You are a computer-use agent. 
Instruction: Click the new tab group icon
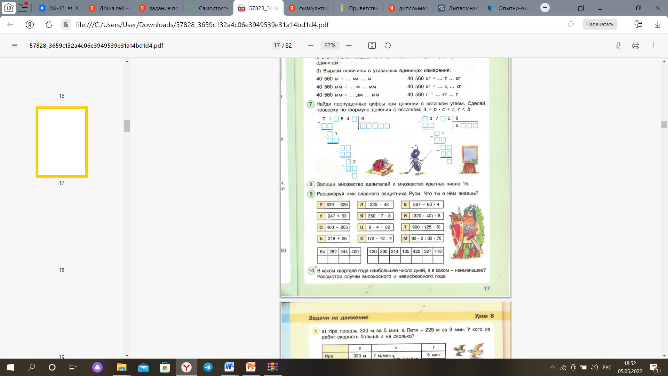point(23,8)
